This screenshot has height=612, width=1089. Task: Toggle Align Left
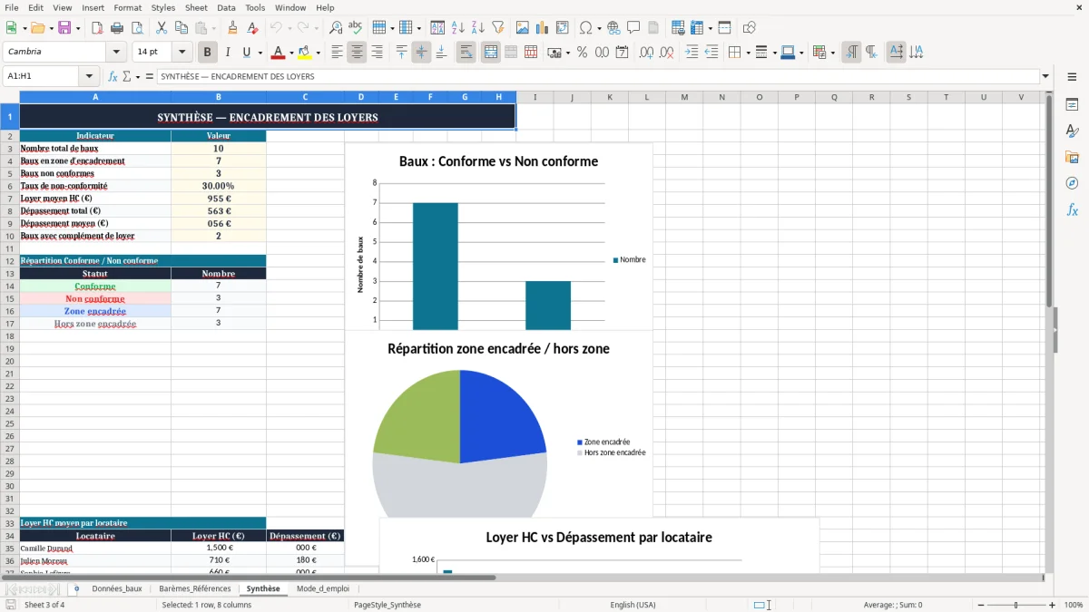(337, 53)
